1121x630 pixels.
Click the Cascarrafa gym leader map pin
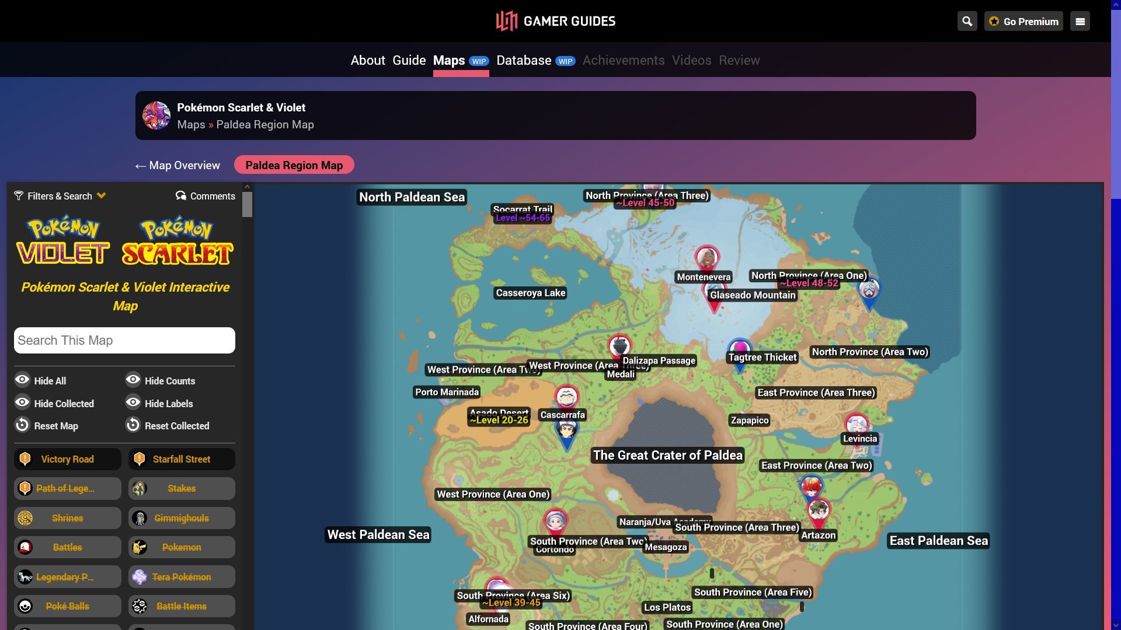coord(566,398)
